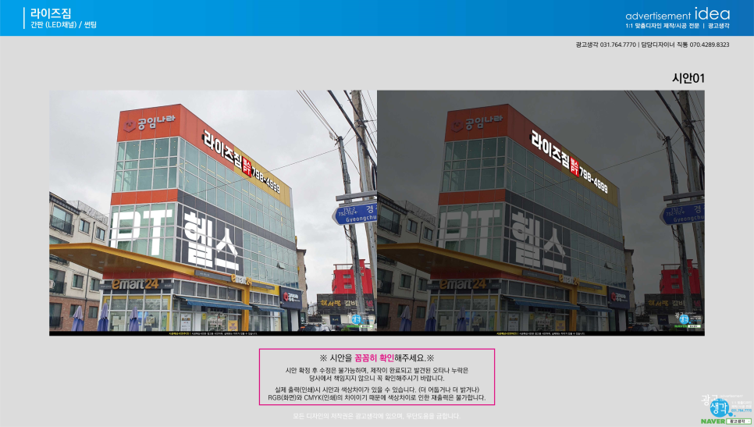This screenshot has height=427, width=754.
Task: Click the advertisement idea logo
Action: pos(678,14)
